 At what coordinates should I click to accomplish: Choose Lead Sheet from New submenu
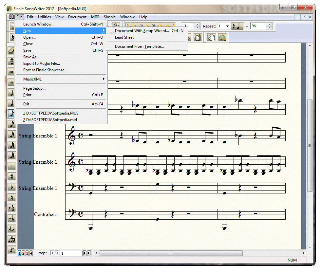(147, 37)
